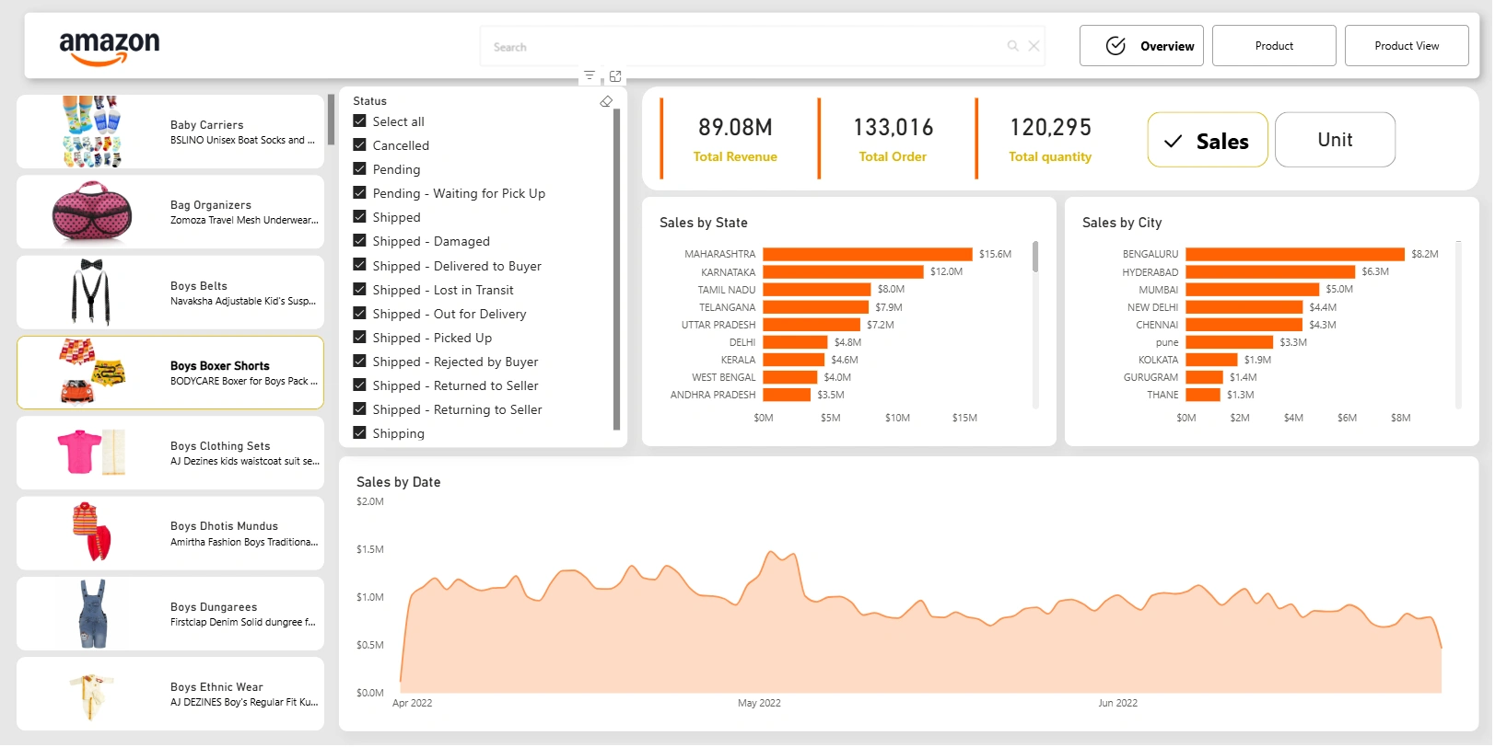
Task: Select the Sales measure button
Action: coord(1208,140)
